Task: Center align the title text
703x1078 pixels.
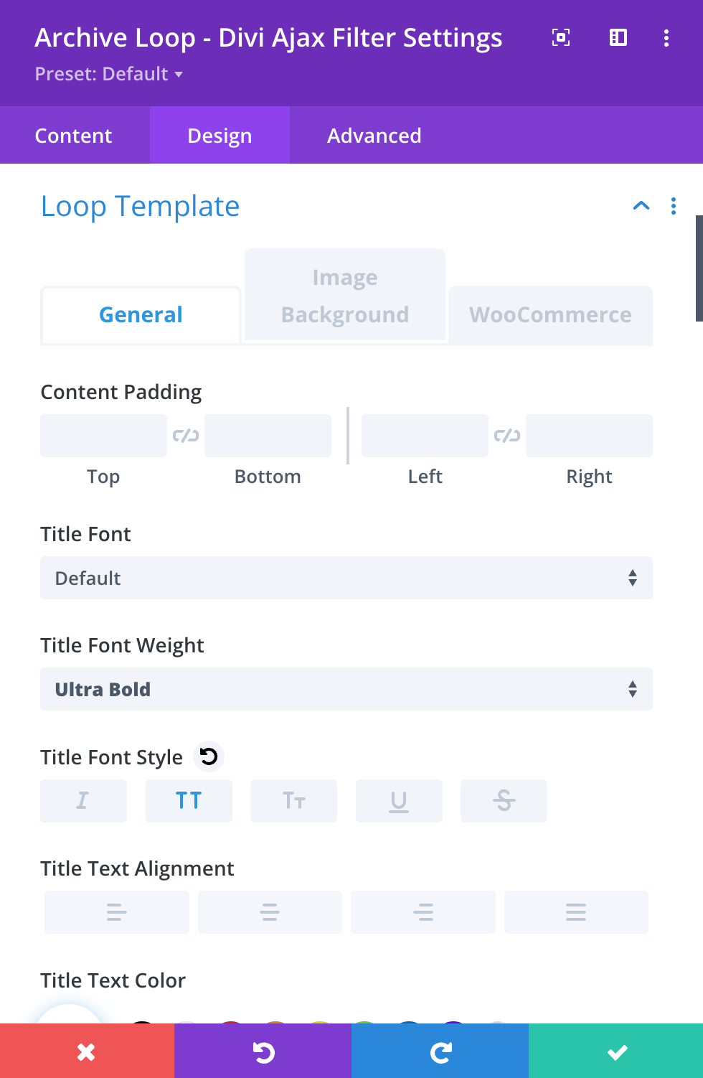Action: (270, 912)
